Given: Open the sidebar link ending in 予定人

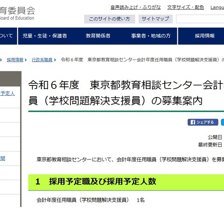Looking at the screenshot, I should 7,93.
